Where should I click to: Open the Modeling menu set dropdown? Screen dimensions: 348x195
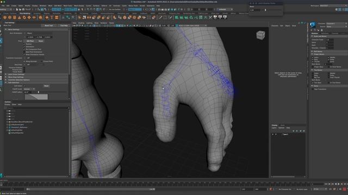click(x=6, y=10)
